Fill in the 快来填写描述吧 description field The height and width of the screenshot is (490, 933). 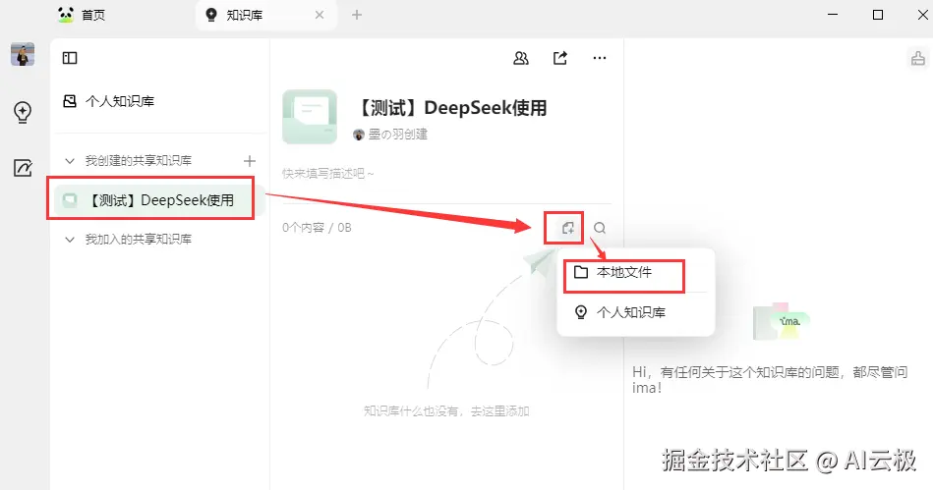click(327, 174)
